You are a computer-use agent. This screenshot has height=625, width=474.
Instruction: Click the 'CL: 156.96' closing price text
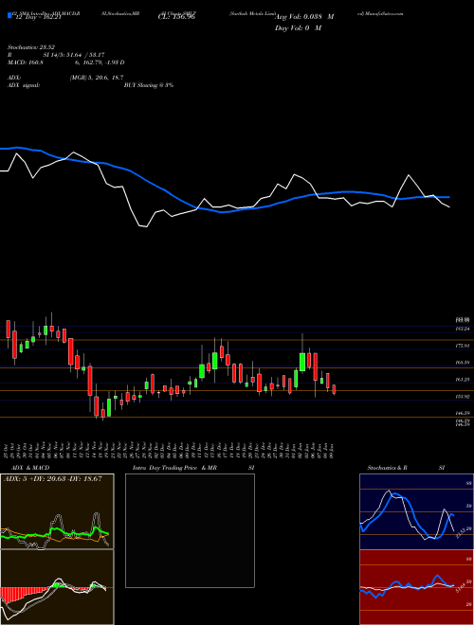(x=176, y=17)
